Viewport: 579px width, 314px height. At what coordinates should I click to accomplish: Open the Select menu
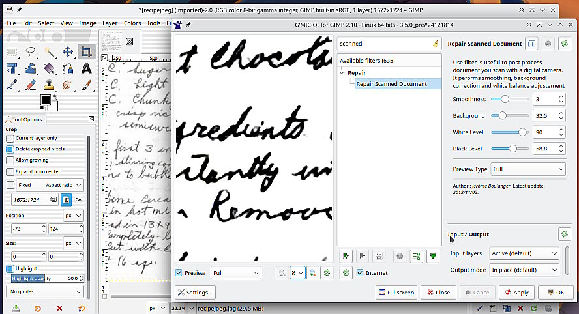(x=46, y=23)
